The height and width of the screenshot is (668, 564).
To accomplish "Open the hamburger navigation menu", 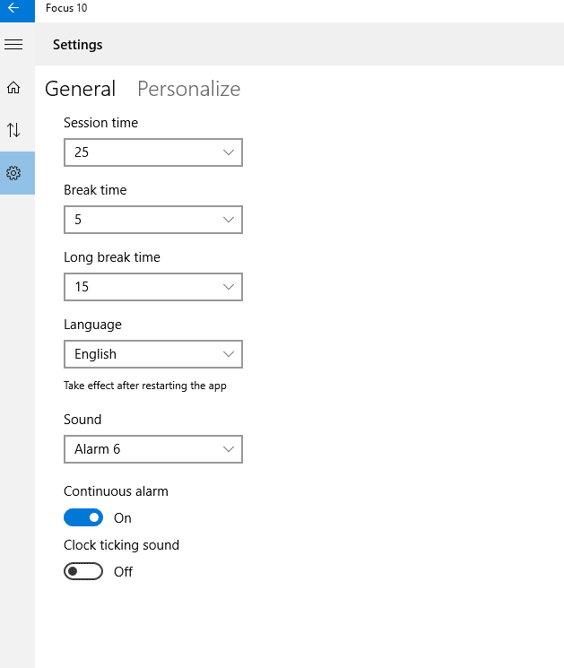I will (x=13, y=44).
